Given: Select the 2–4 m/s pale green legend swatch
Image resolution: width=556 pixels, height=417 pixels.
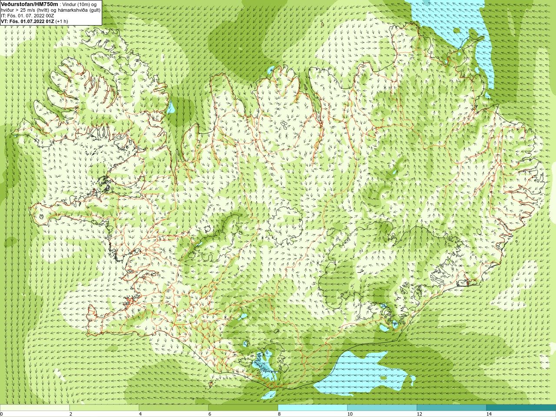Looking at the screenshot, I should tap(104, 408).
